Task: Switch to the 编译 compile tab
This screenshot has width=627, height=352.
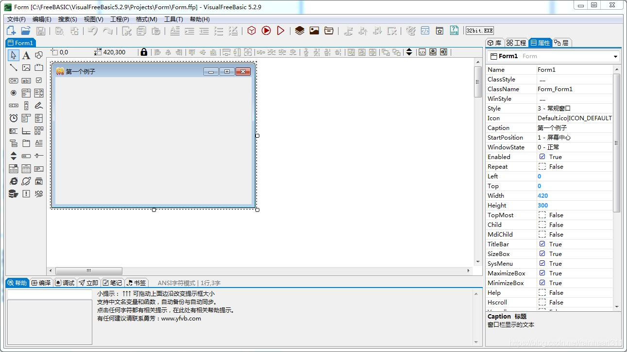Action: tap(41, 283)
